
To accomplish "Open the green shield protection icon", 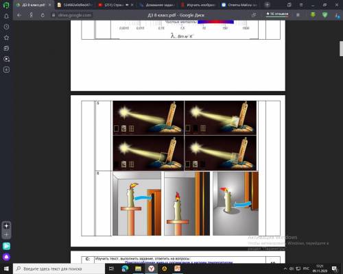I will pyautogui.click(x=324, y=15).
